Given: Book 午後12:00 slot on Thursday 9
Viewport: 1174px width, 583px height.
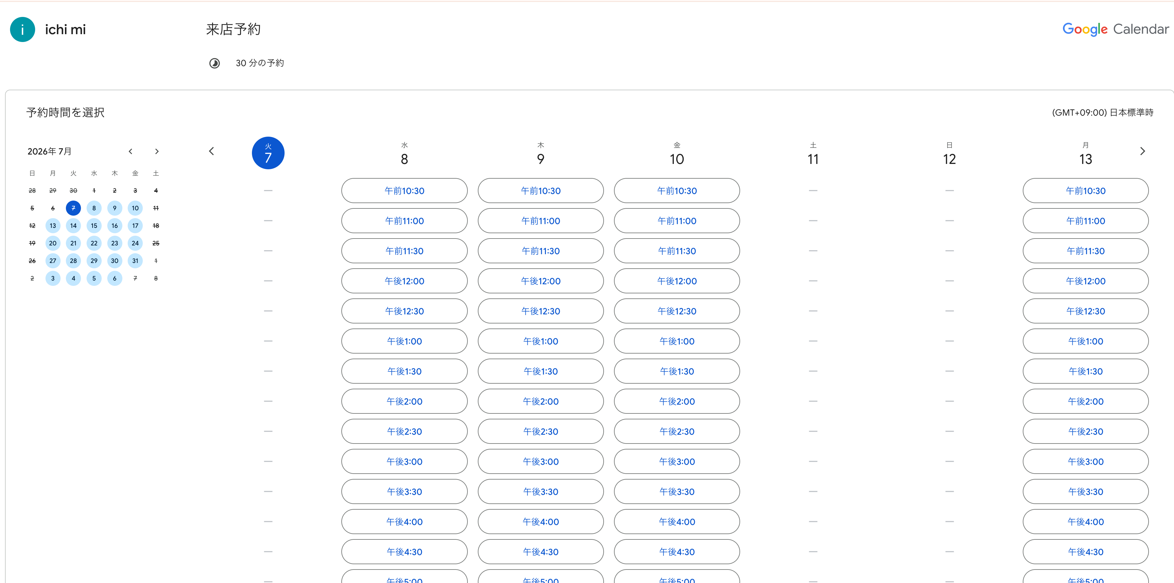Looking at the screenshot, I should tap(541, 281).
